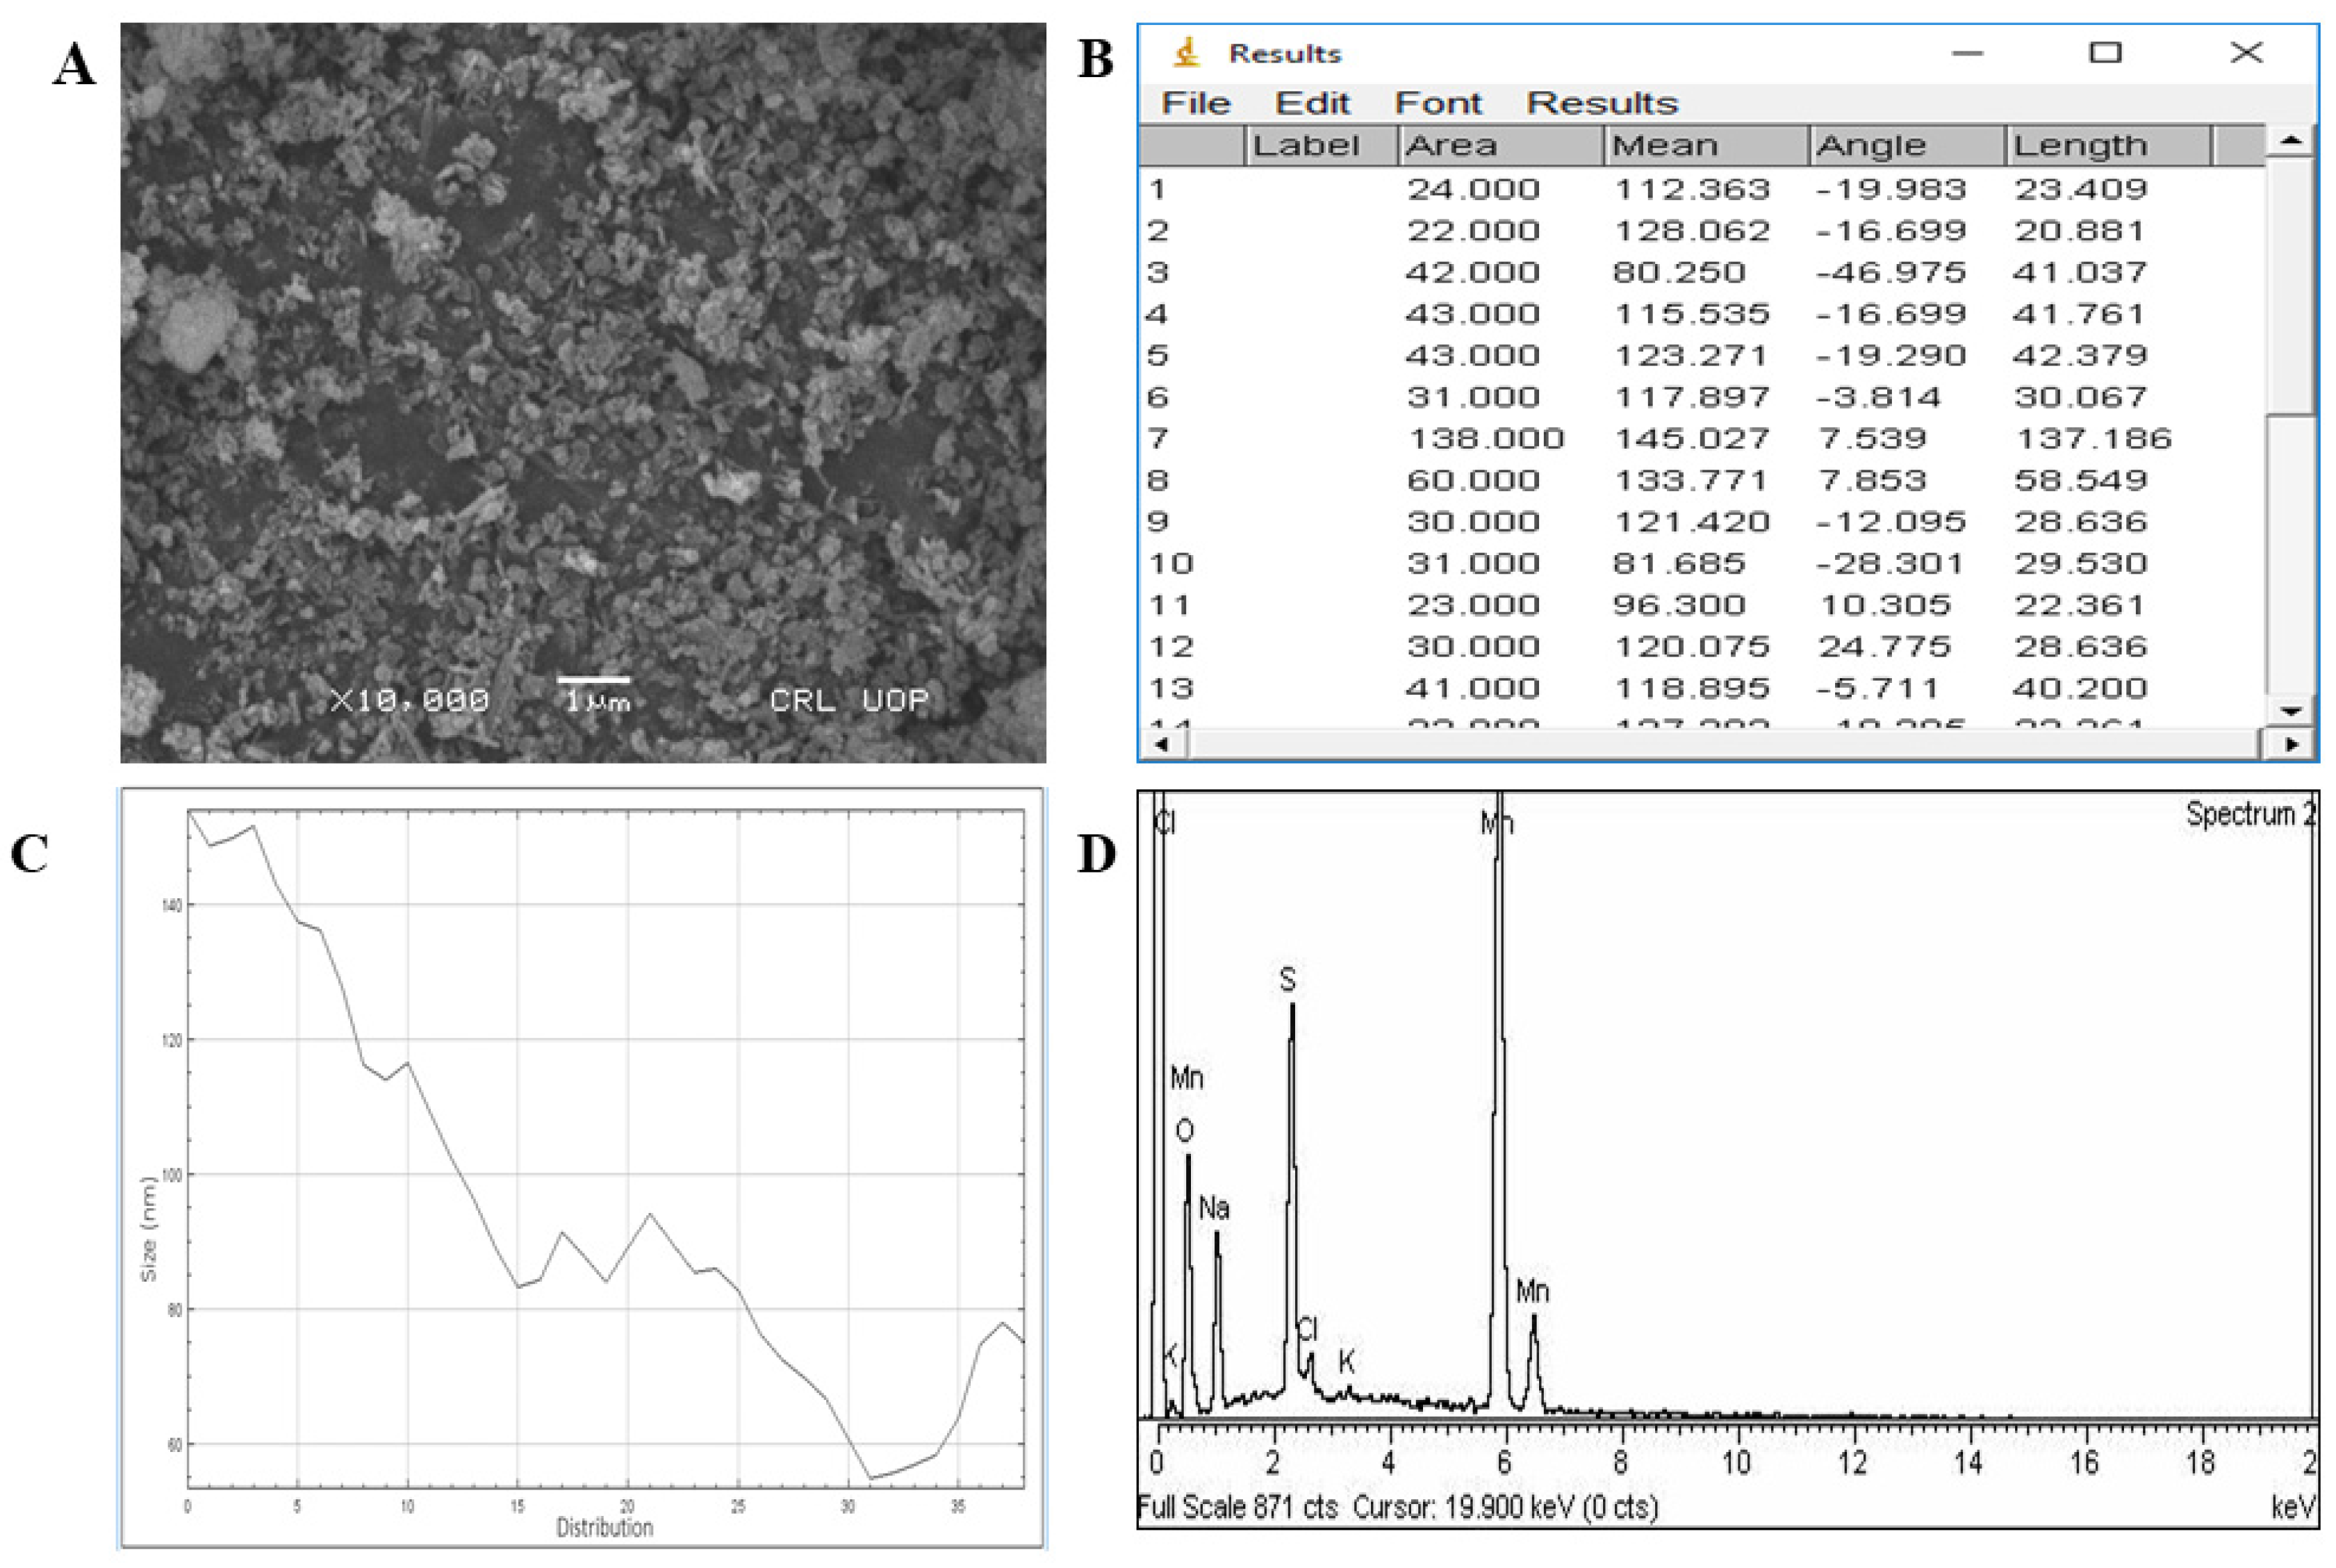Open the Font menu in Results window
The width and height of the screenshot is (2336, 1568).
coord(1438,103)
